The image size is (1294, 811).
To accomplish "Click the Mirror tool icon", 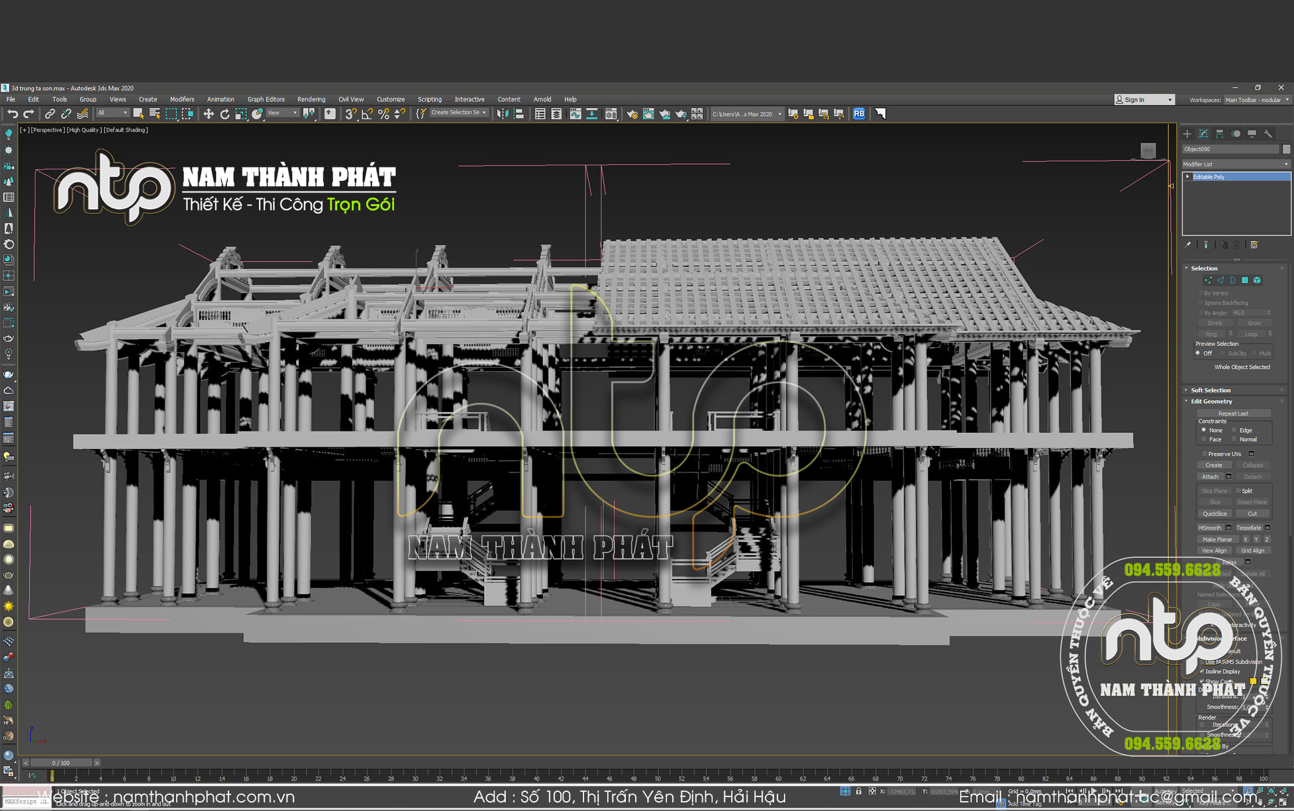I will point(503,114).
